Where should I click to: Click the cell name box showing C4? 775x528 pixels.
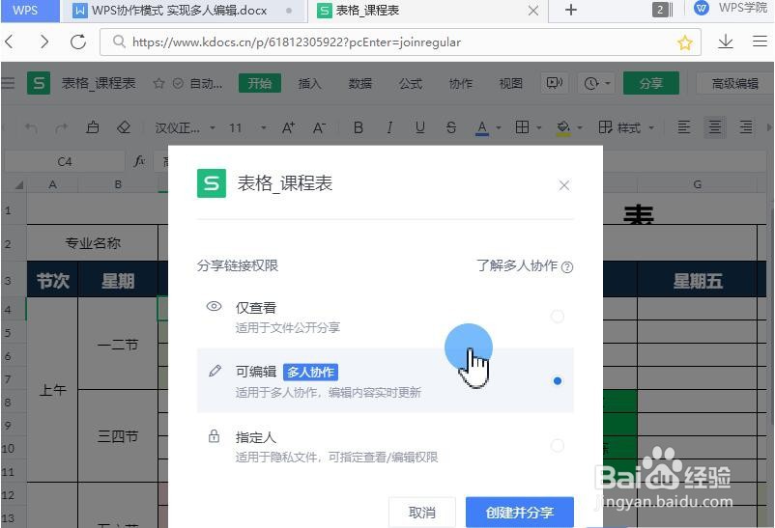pos(65,161)
